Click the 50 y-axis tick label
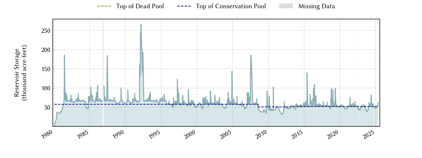The image size is (422, 158). click(x=47, y=108)
